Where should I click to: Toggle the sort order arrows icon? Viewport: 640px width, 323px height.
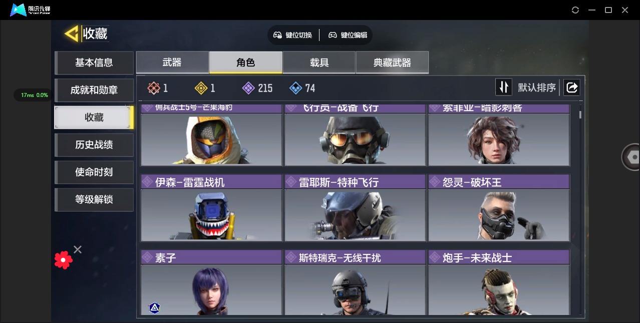click(x=504, y=87)
